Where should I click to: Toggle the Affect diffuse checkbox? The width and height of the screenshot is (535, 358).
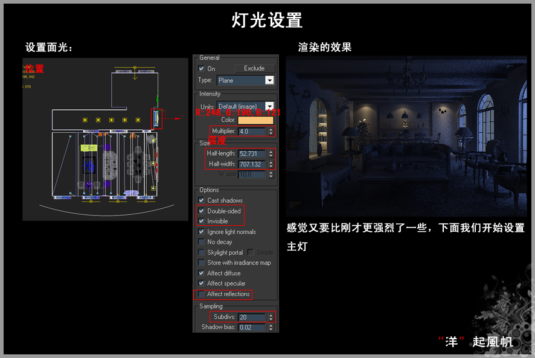201,273
